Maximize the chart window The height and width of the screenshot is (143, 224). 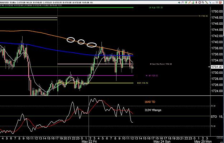pos(217,2)
